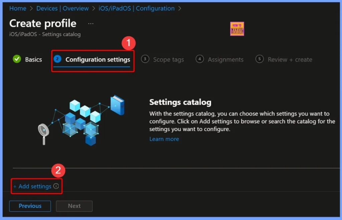The image size is (342, 220).
Task: Open the Learn more link
Action: pyautogui.click(x=164, y=139)
